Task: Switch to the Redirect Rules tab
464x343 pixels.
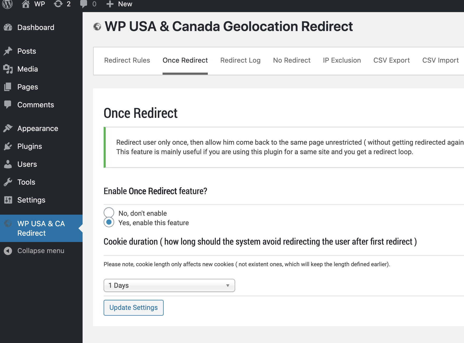Action: 127,60
